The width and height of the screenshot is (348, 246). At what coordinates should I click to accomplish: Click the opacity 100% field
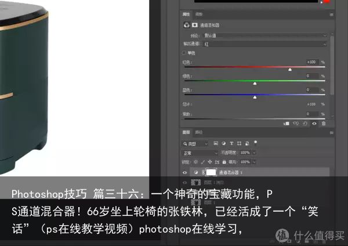[245, 153]
